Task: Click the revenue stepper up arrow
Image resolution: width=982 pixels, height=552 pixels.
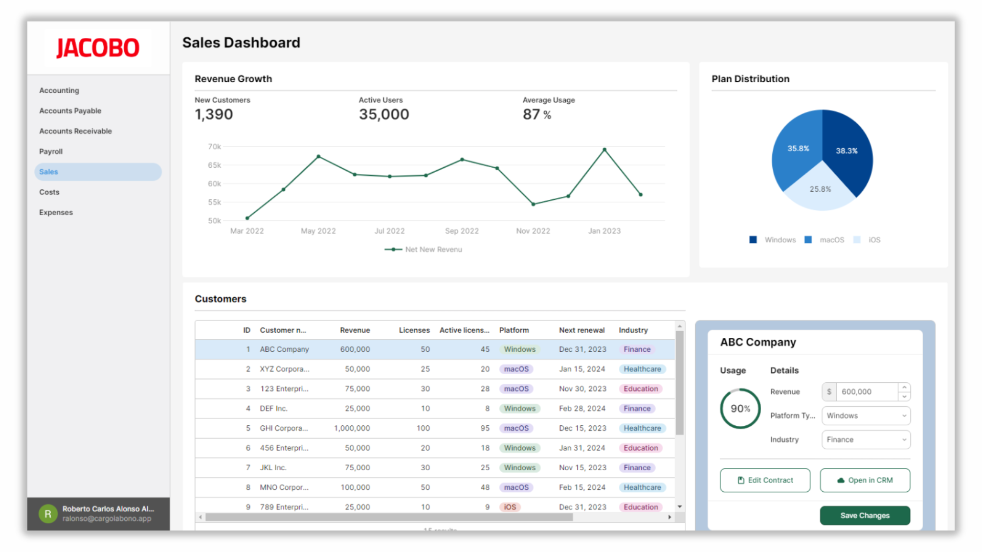Action: (x=904, y=387)
